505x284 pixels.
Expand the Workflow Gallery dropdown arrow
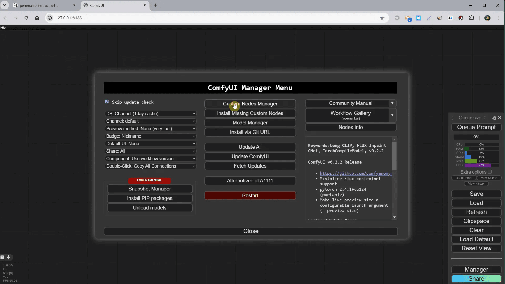[392, 115]
